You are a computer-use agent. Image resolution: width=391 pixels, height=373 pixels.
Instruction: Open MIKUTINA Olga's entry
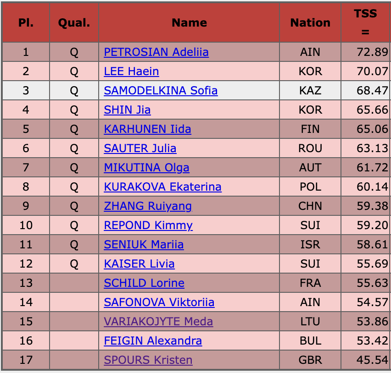pyautogui.click(x=146, y=168)
